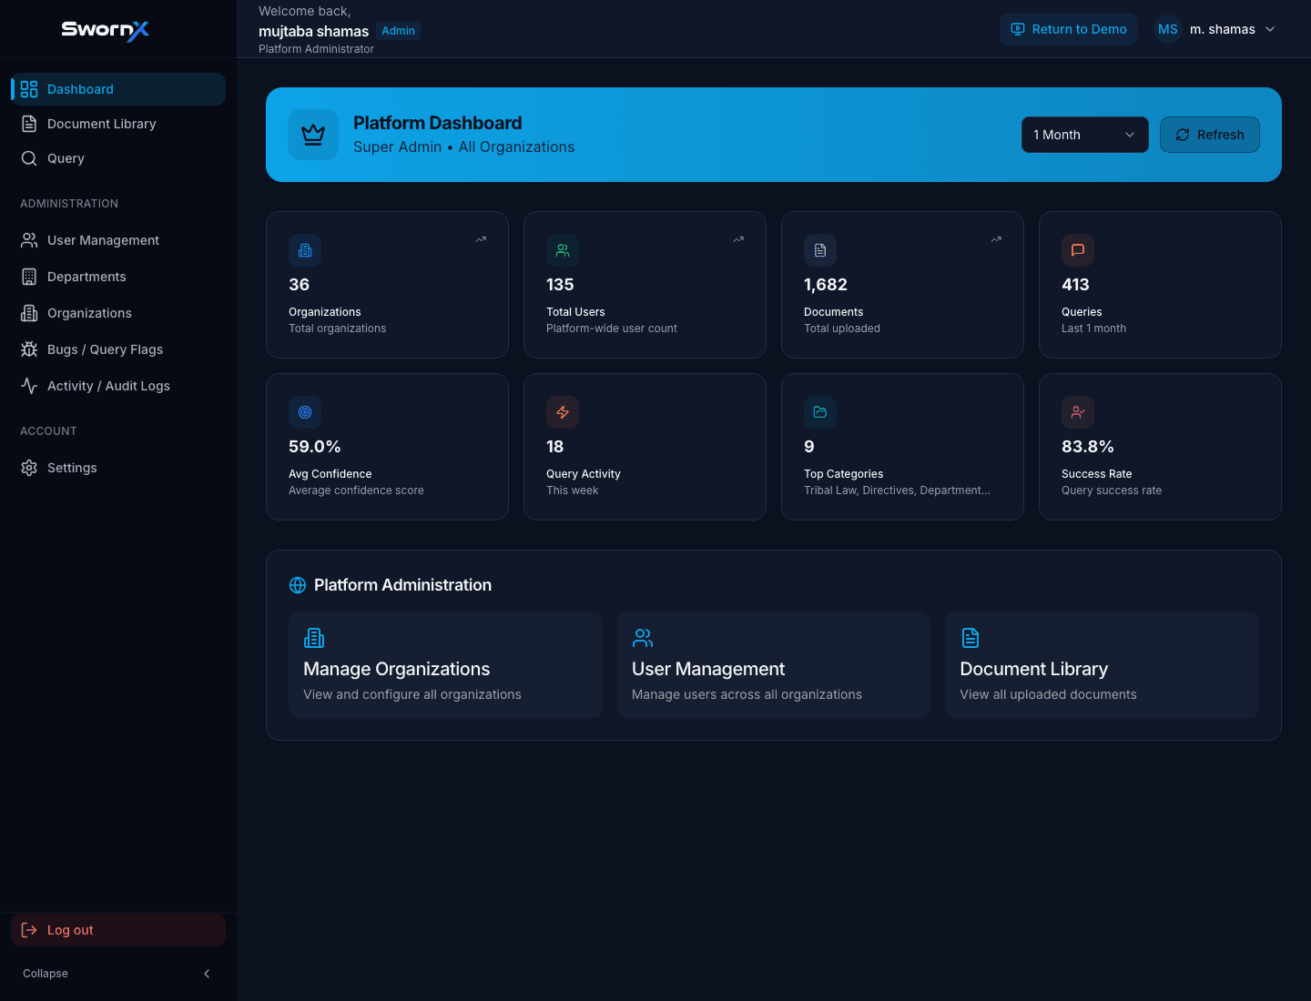Click the Activity / Audit Logs pulse icon
Viewport: 1311px width, 1001px height.
coord(29,386)
